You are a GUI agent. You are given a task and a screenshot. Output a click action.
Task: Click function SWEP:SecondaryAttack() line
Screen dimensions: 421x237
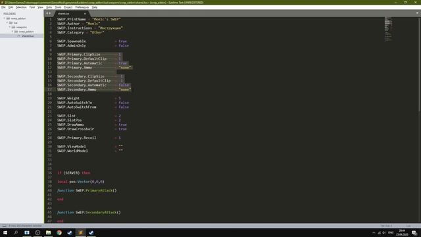89,213
